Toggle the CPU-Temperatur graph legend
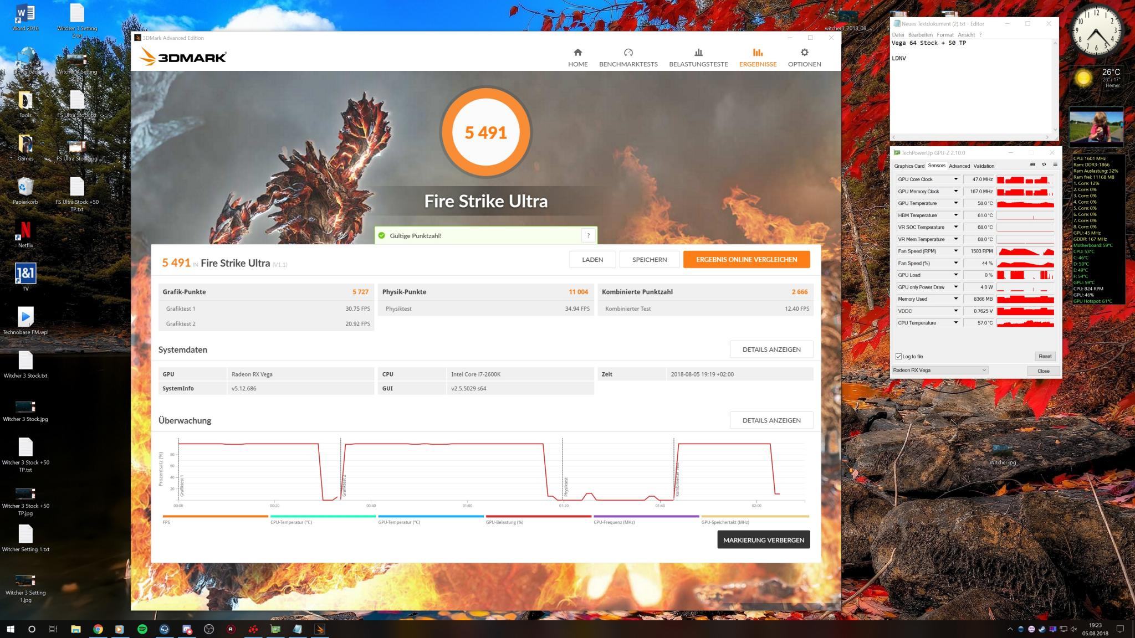The width and height of the screenshot is (1135, 638). coord(323,519)
